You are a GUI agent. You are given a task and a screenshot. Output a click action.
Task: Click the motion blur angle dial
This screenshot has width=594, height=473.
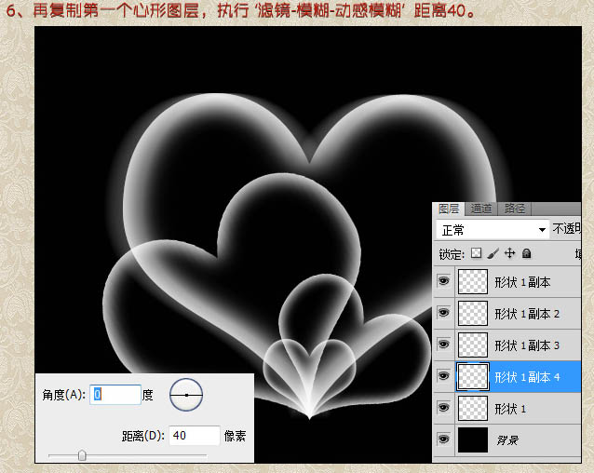pyautogui.click(x=186, y=395)
